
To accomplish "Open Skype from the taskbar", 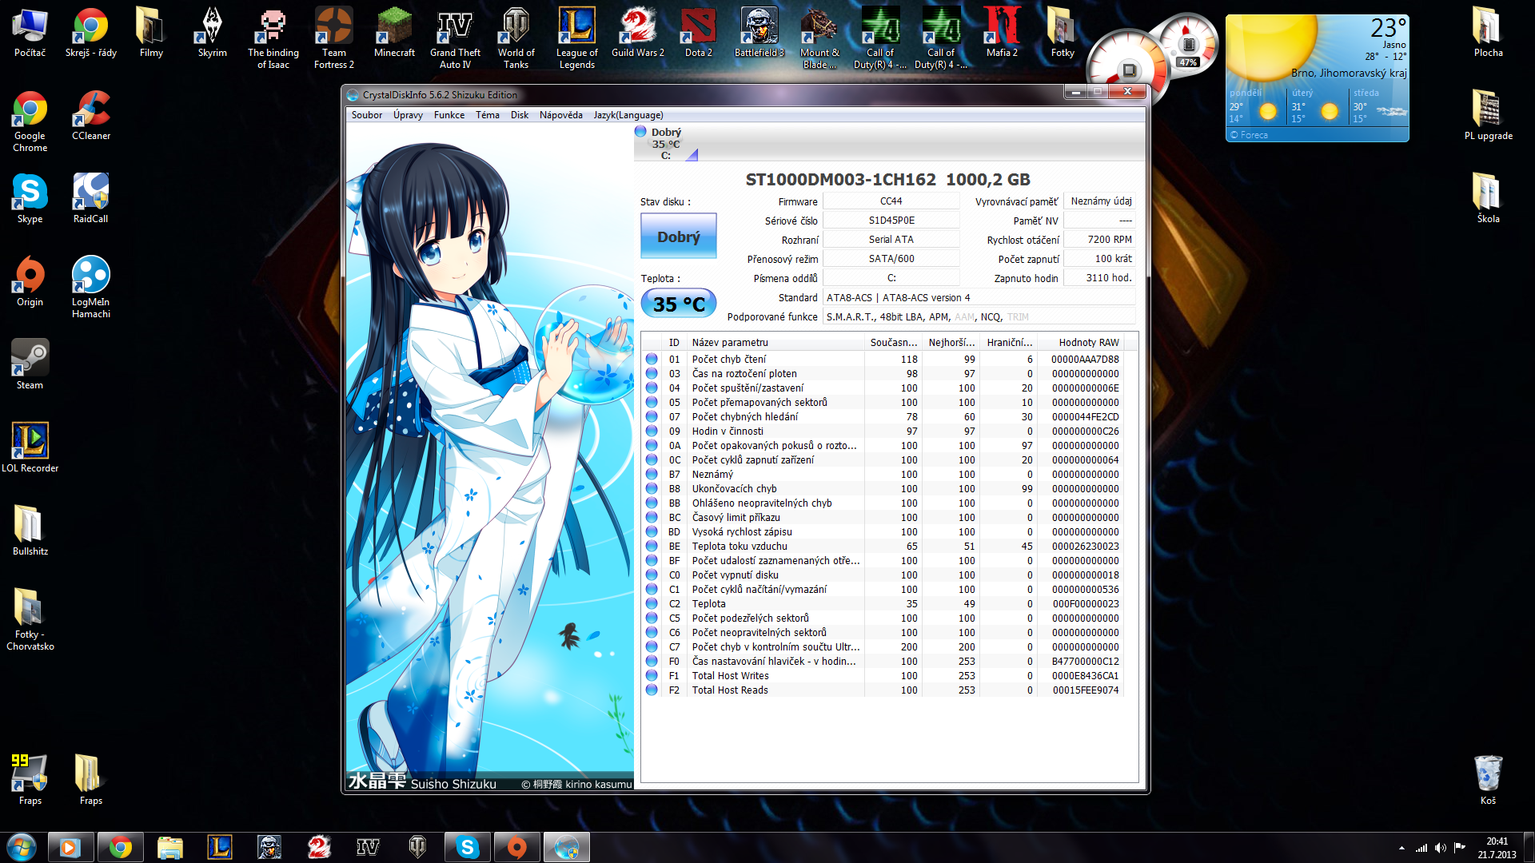I will click(468, 847).
